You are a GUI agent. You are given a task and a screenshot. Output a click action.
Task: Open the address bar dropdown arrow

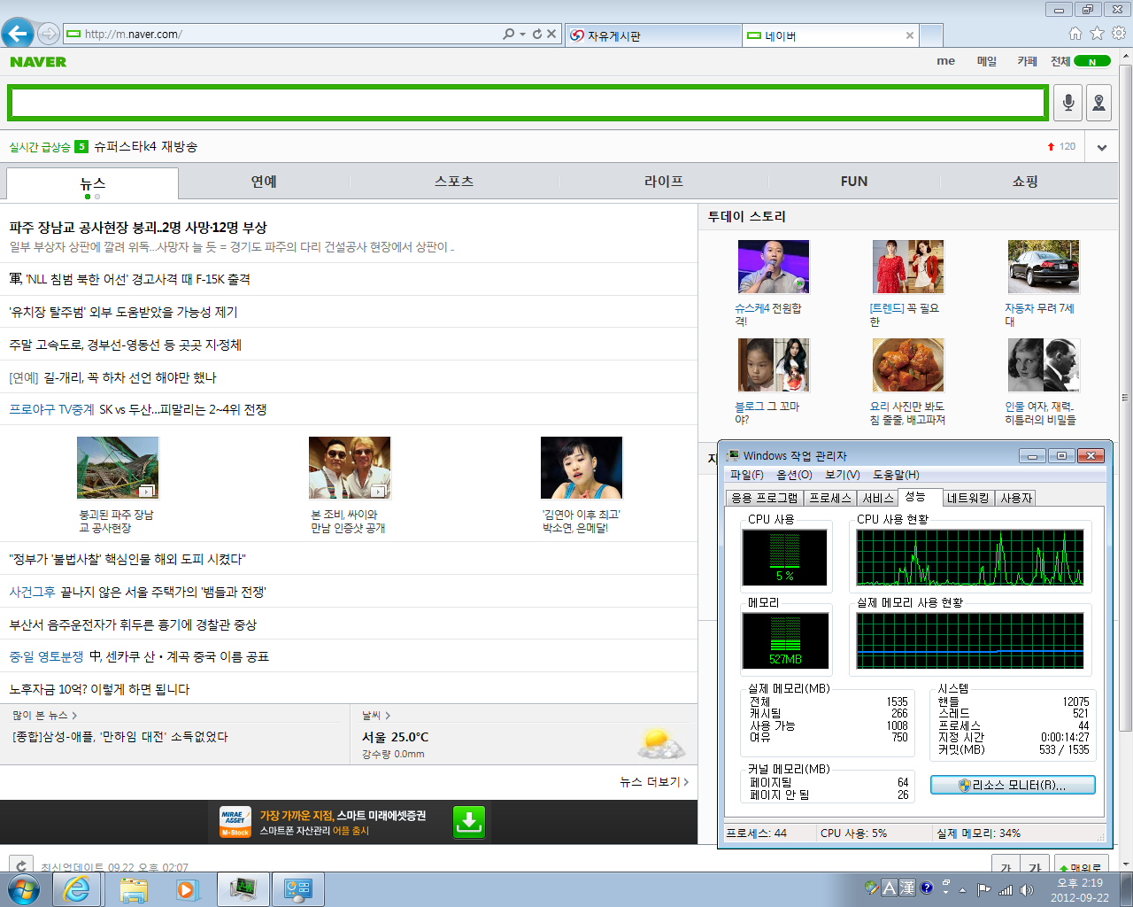[522, 34]
